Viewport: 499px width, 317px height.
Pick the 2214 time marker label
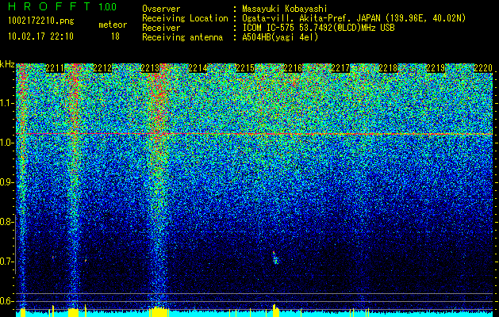coord(198,68)
